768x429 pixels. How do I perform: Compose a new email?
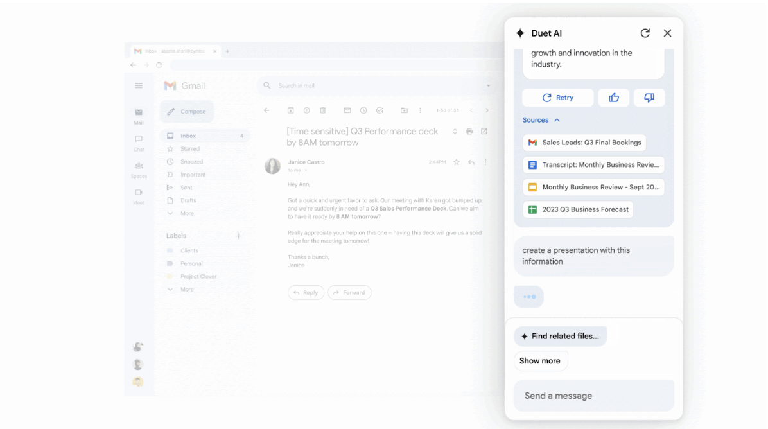pyautogui.click(x=187, y=112)
